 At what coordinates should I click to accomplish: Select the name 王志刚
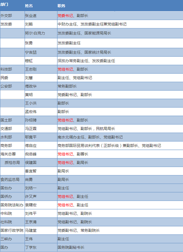click(x=31, y=69)
